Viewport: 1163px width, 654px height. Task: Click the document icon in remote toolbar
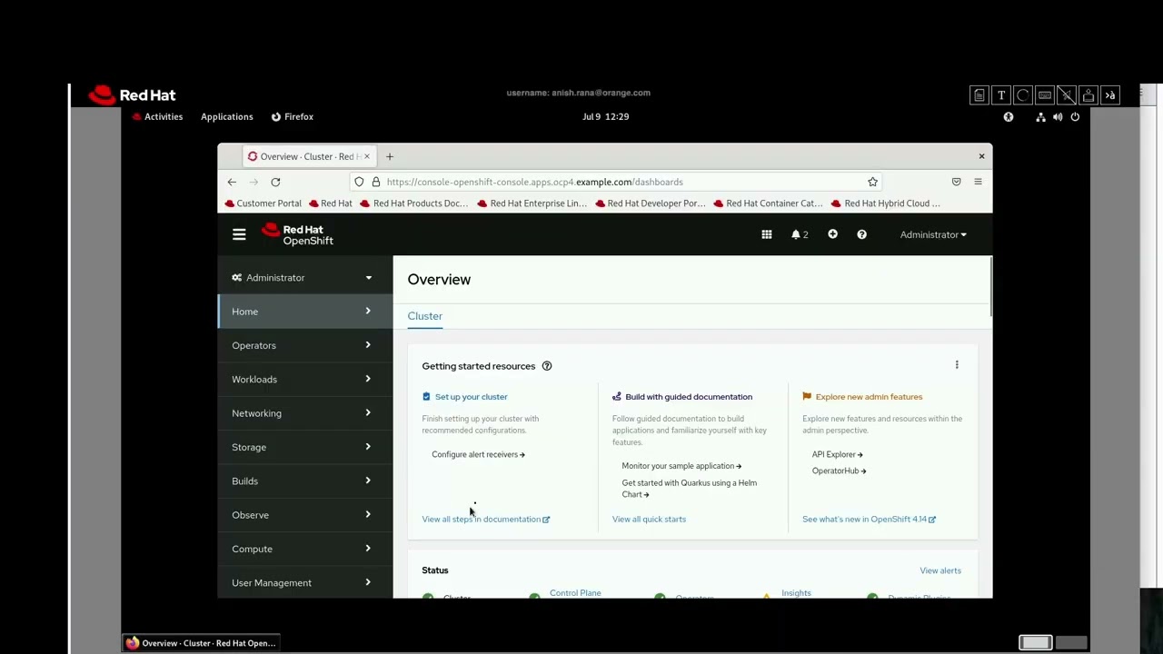click(979, 95)
